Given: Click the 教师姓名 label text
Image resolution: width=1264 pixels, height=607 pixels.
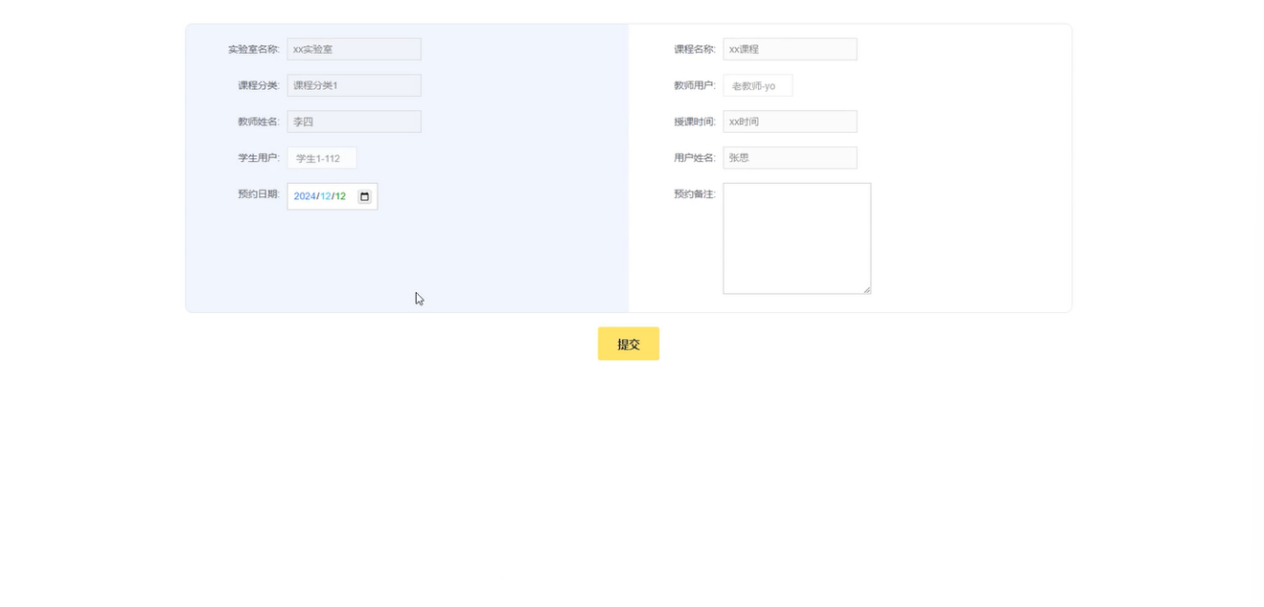Looking at the screenshot, I should pos(258,121).
